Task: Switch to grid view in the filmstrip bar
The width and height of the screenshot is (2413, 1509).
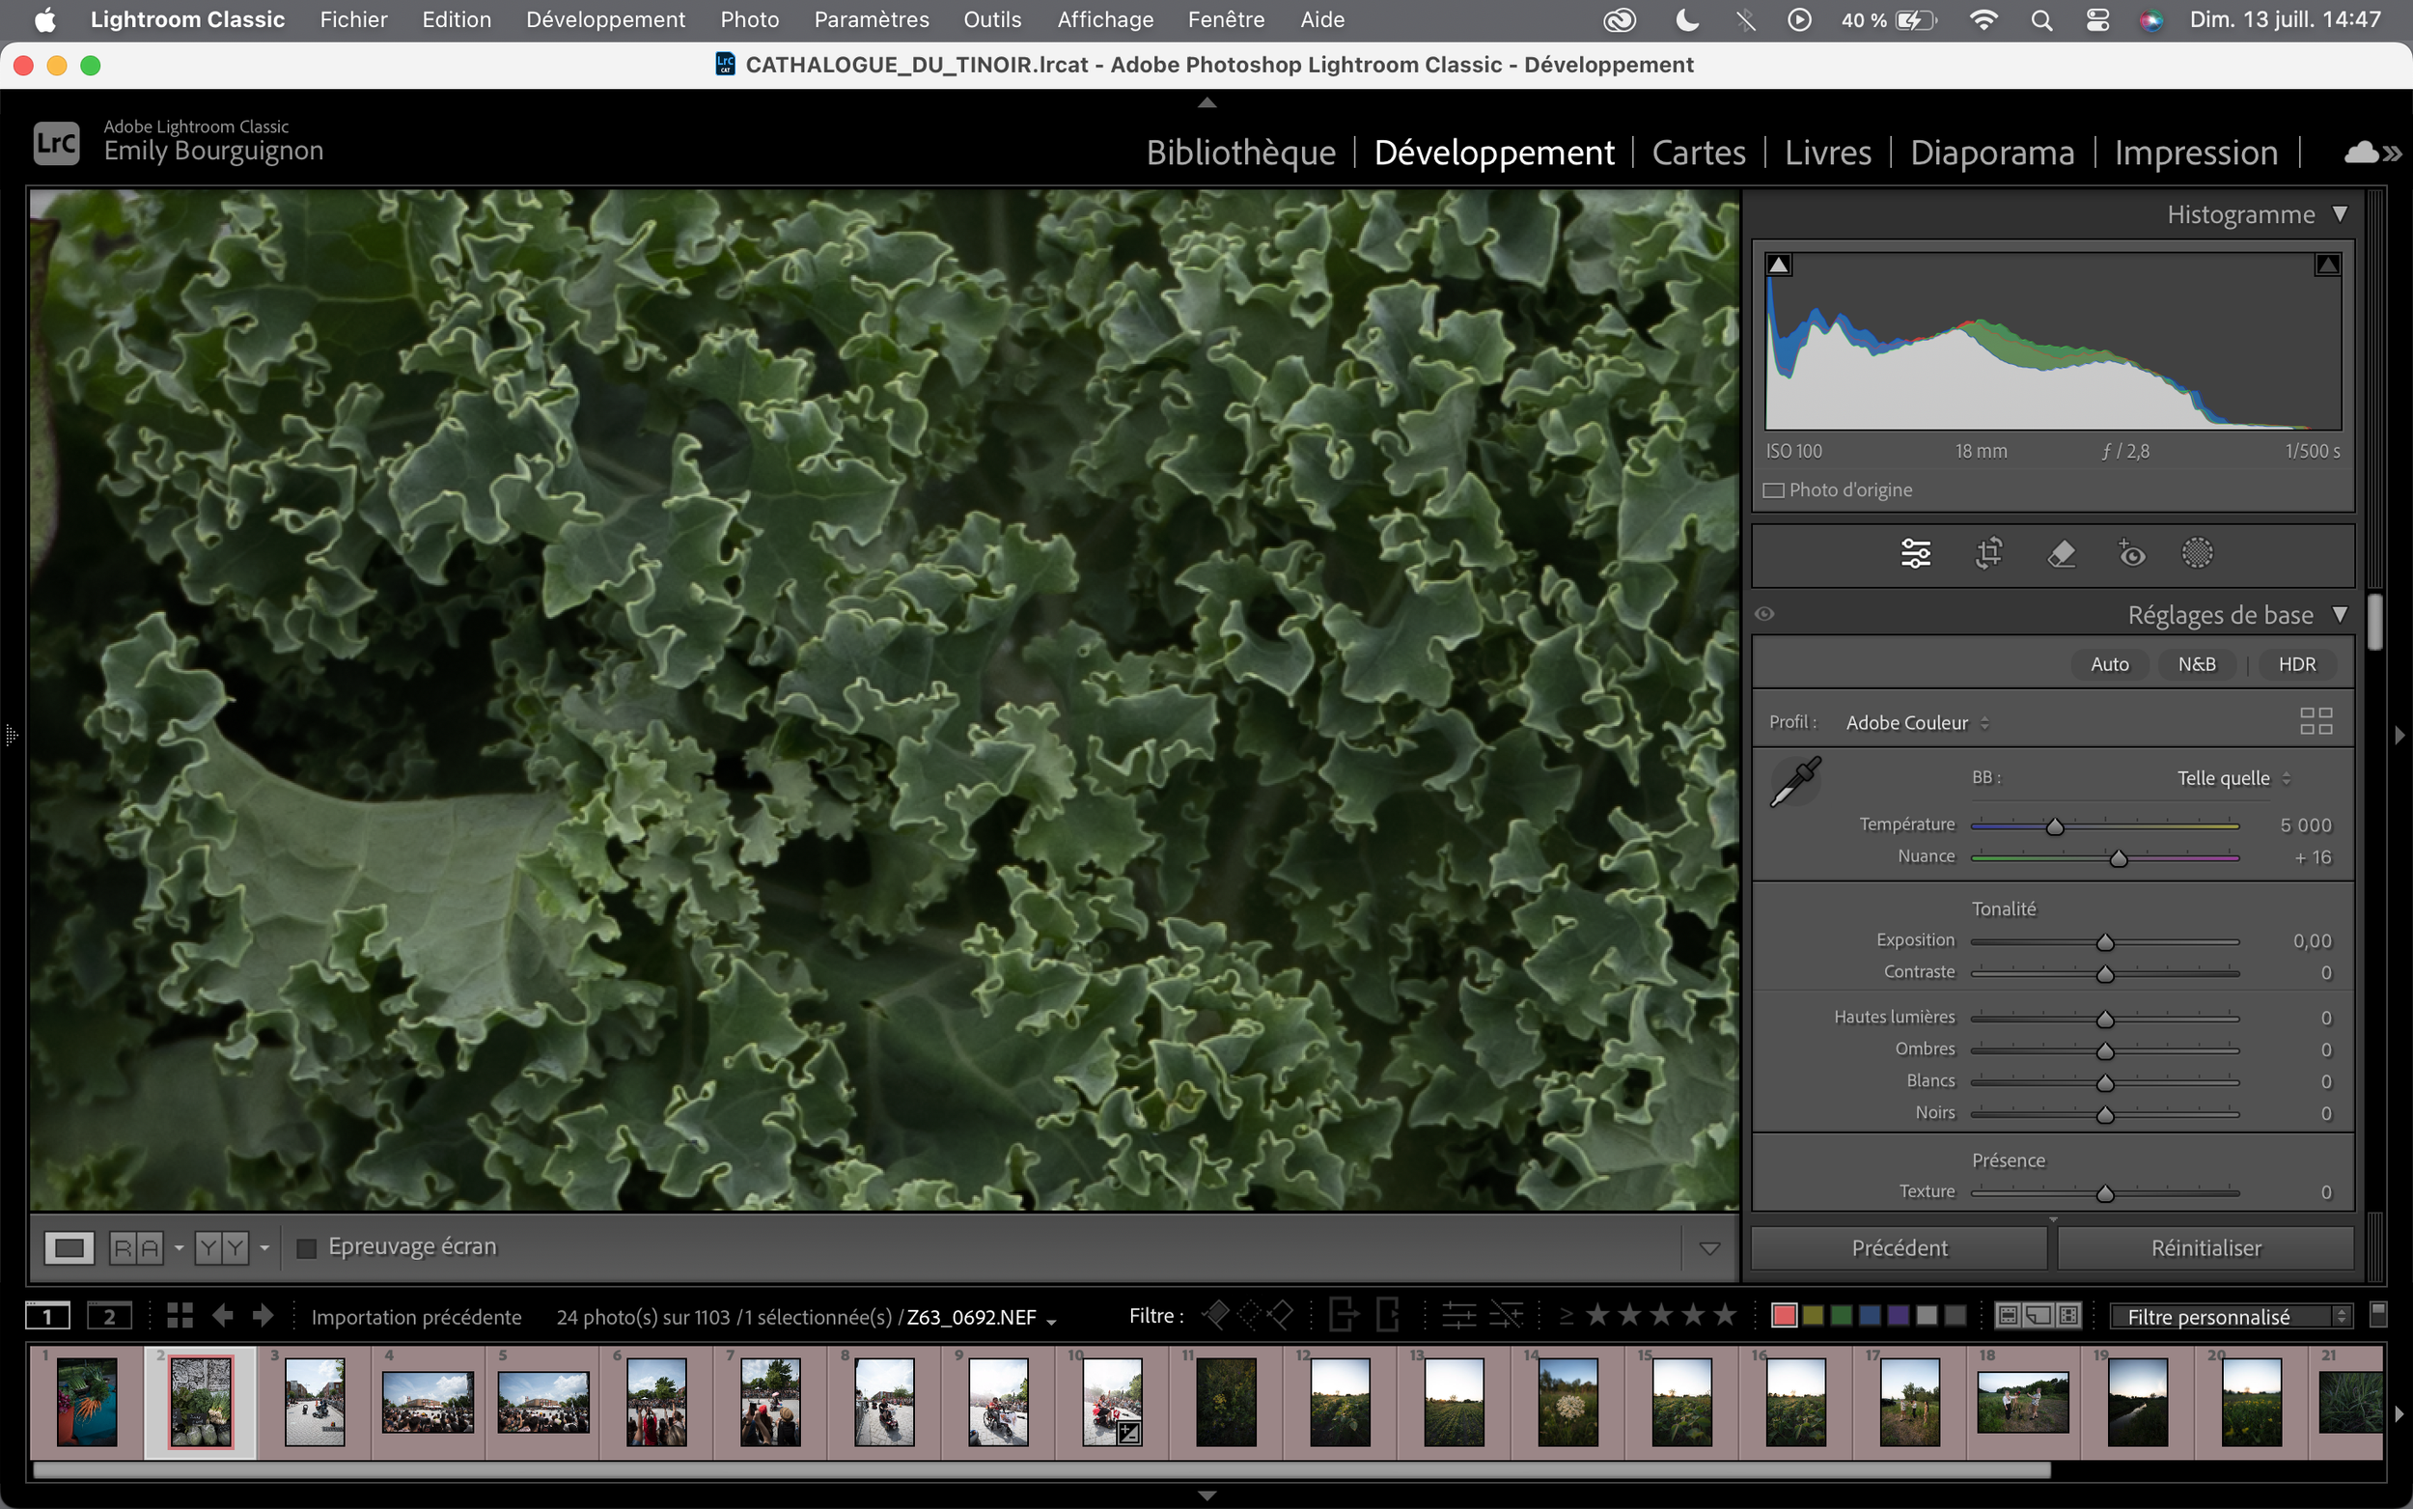Action: [180, 1315]
